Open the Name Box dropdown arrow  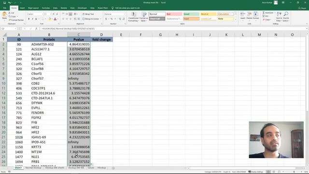point(15,29)
